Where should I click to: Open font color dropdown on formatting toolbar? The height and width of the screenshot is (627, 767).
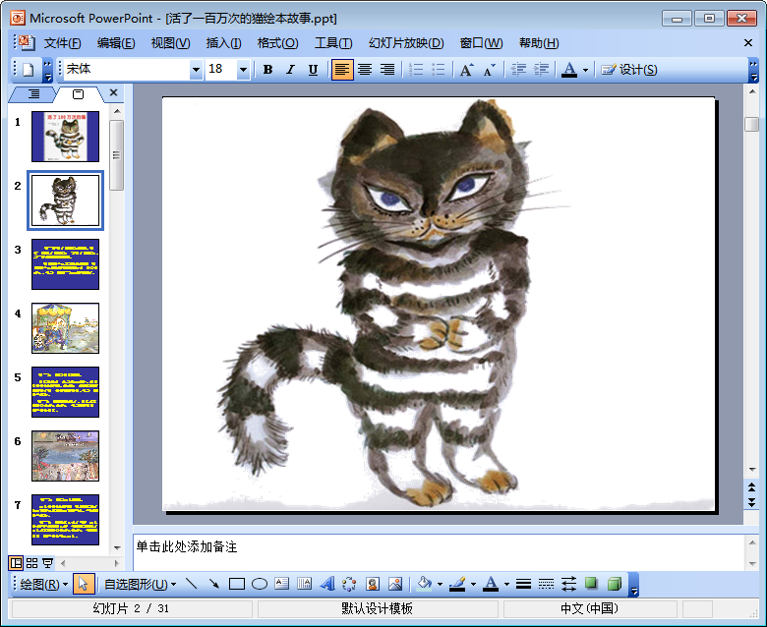point(585,71)
